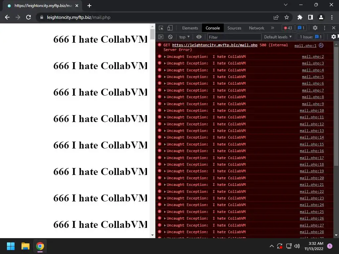Image resolution: width=339 pixels, height=254 pixels.
Task: Expand the exception at mail.php:20
Action: (x=165, y=178)
